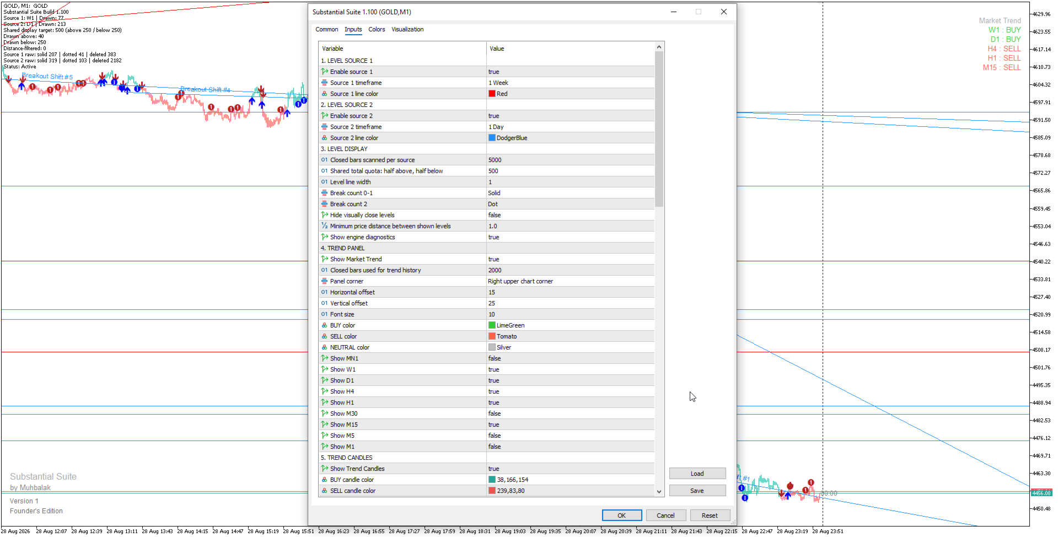
Task: Click the Enable source 1 boolean icon
Action: pos(325,72)
